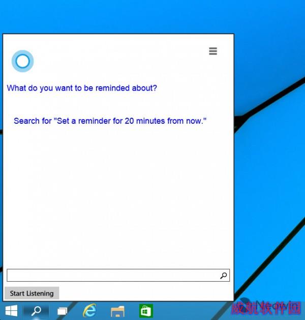Click the Start Listening button

[32, 294]
